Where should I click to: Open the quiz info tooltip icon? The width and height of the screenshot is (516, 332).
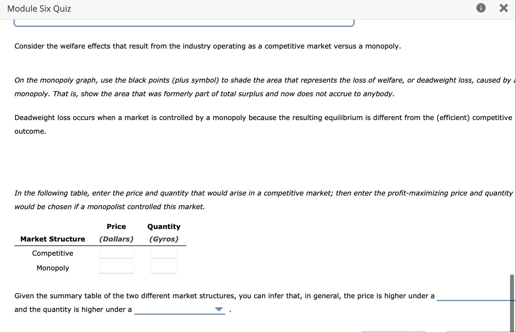(x=481, y=8)
